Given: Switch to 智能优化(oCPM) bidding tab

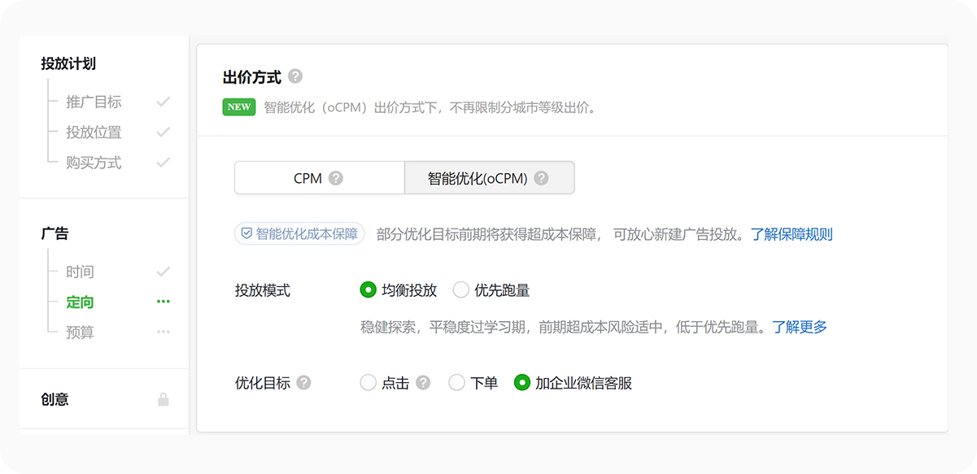Looking at the screenshot, I should [489, 178].
